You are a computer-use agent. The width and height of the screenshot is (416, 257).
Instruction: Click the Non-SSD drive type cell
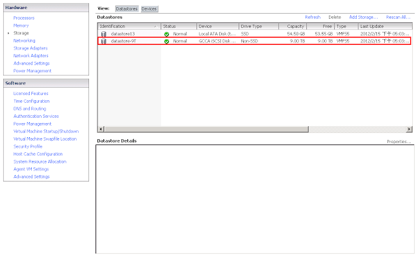(249, 41)
